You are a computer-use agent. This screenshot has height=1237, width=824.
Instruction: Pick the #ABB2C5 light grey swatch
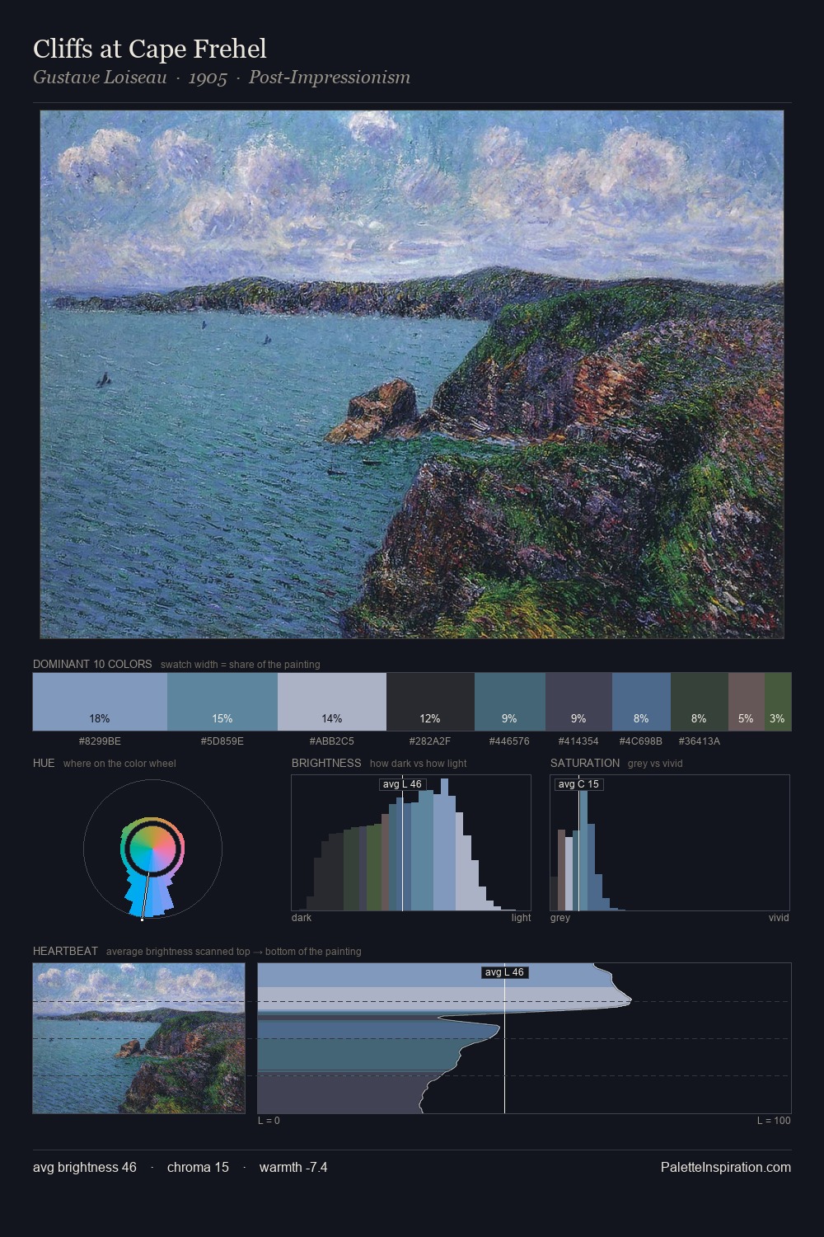coord(332,702)
